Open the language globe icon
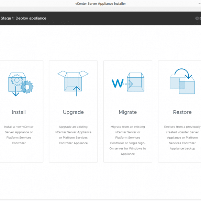The image size is (201, 201). [197, 18]
